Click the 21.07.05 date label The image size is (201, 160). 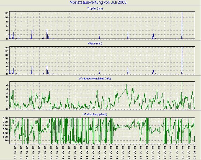[129, 152]
